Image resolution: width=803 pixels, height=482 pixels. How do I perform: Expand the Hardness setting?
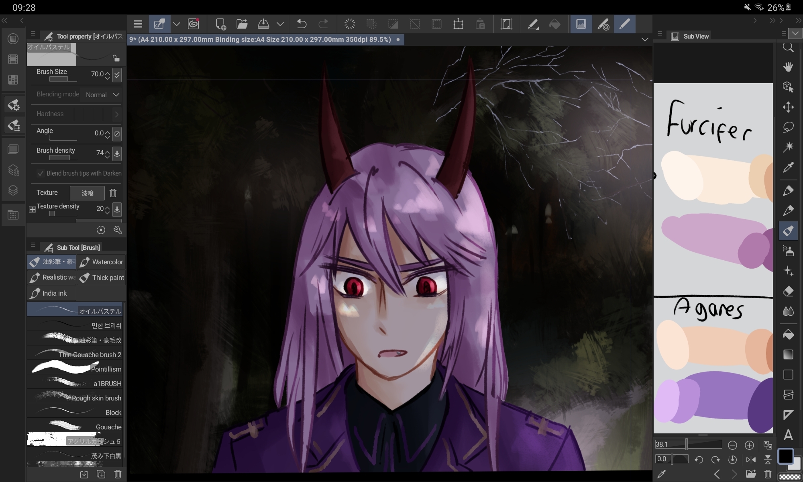[x=116, y=114]
